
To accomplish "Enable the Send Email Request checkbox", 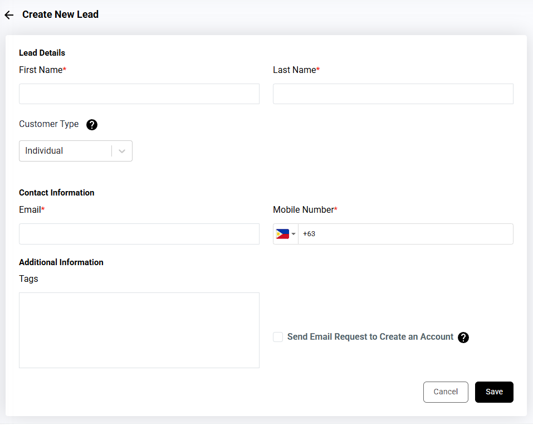I will tap(278, 337).
